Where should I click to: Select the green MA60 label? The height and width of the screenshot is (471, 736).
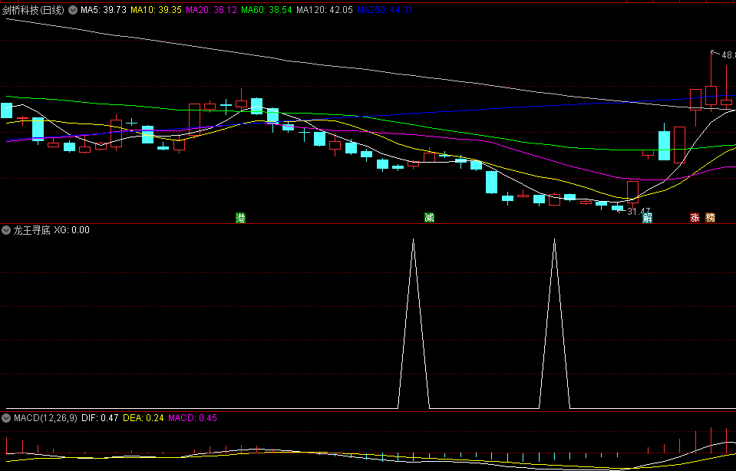266,10
